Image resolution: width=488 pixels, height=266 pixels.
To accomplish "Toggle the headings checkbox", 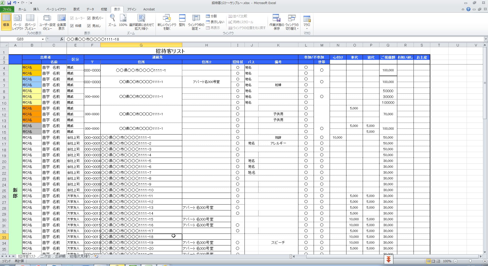I will pyautogui.click(x=89, y=26).
